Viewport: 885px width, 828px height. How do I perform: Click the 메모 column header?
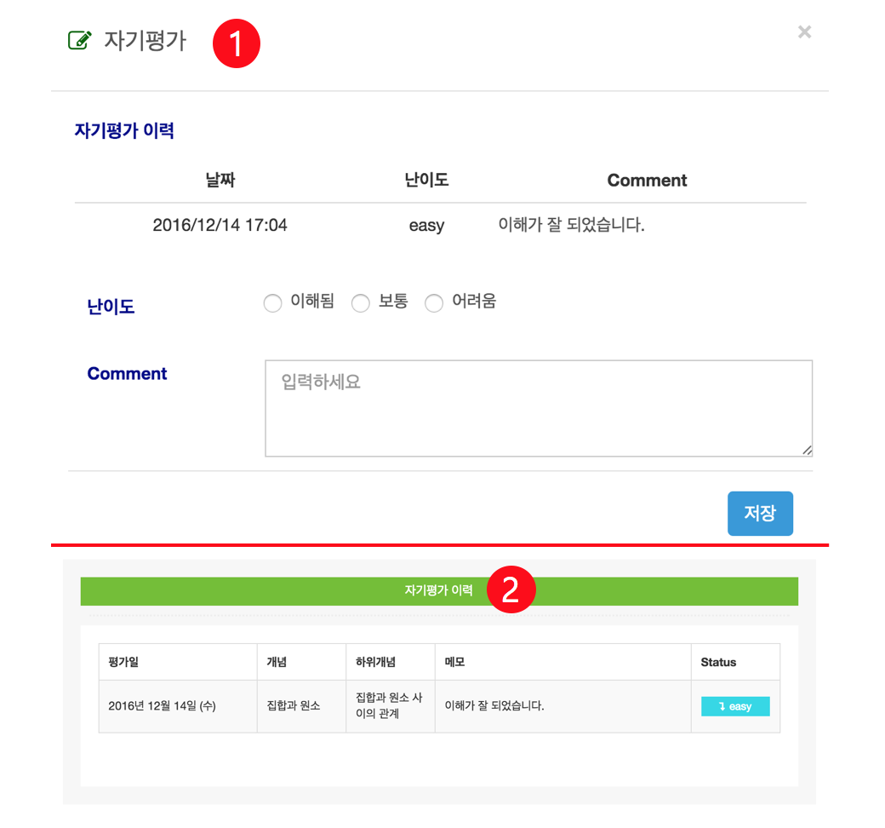(x=454, y=662)
